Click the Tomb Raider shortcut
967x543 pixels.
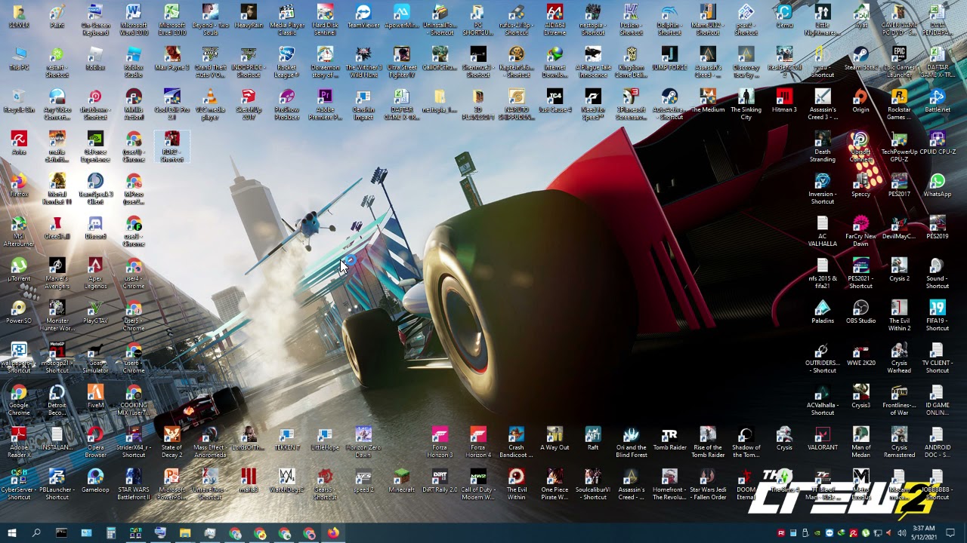669,440
